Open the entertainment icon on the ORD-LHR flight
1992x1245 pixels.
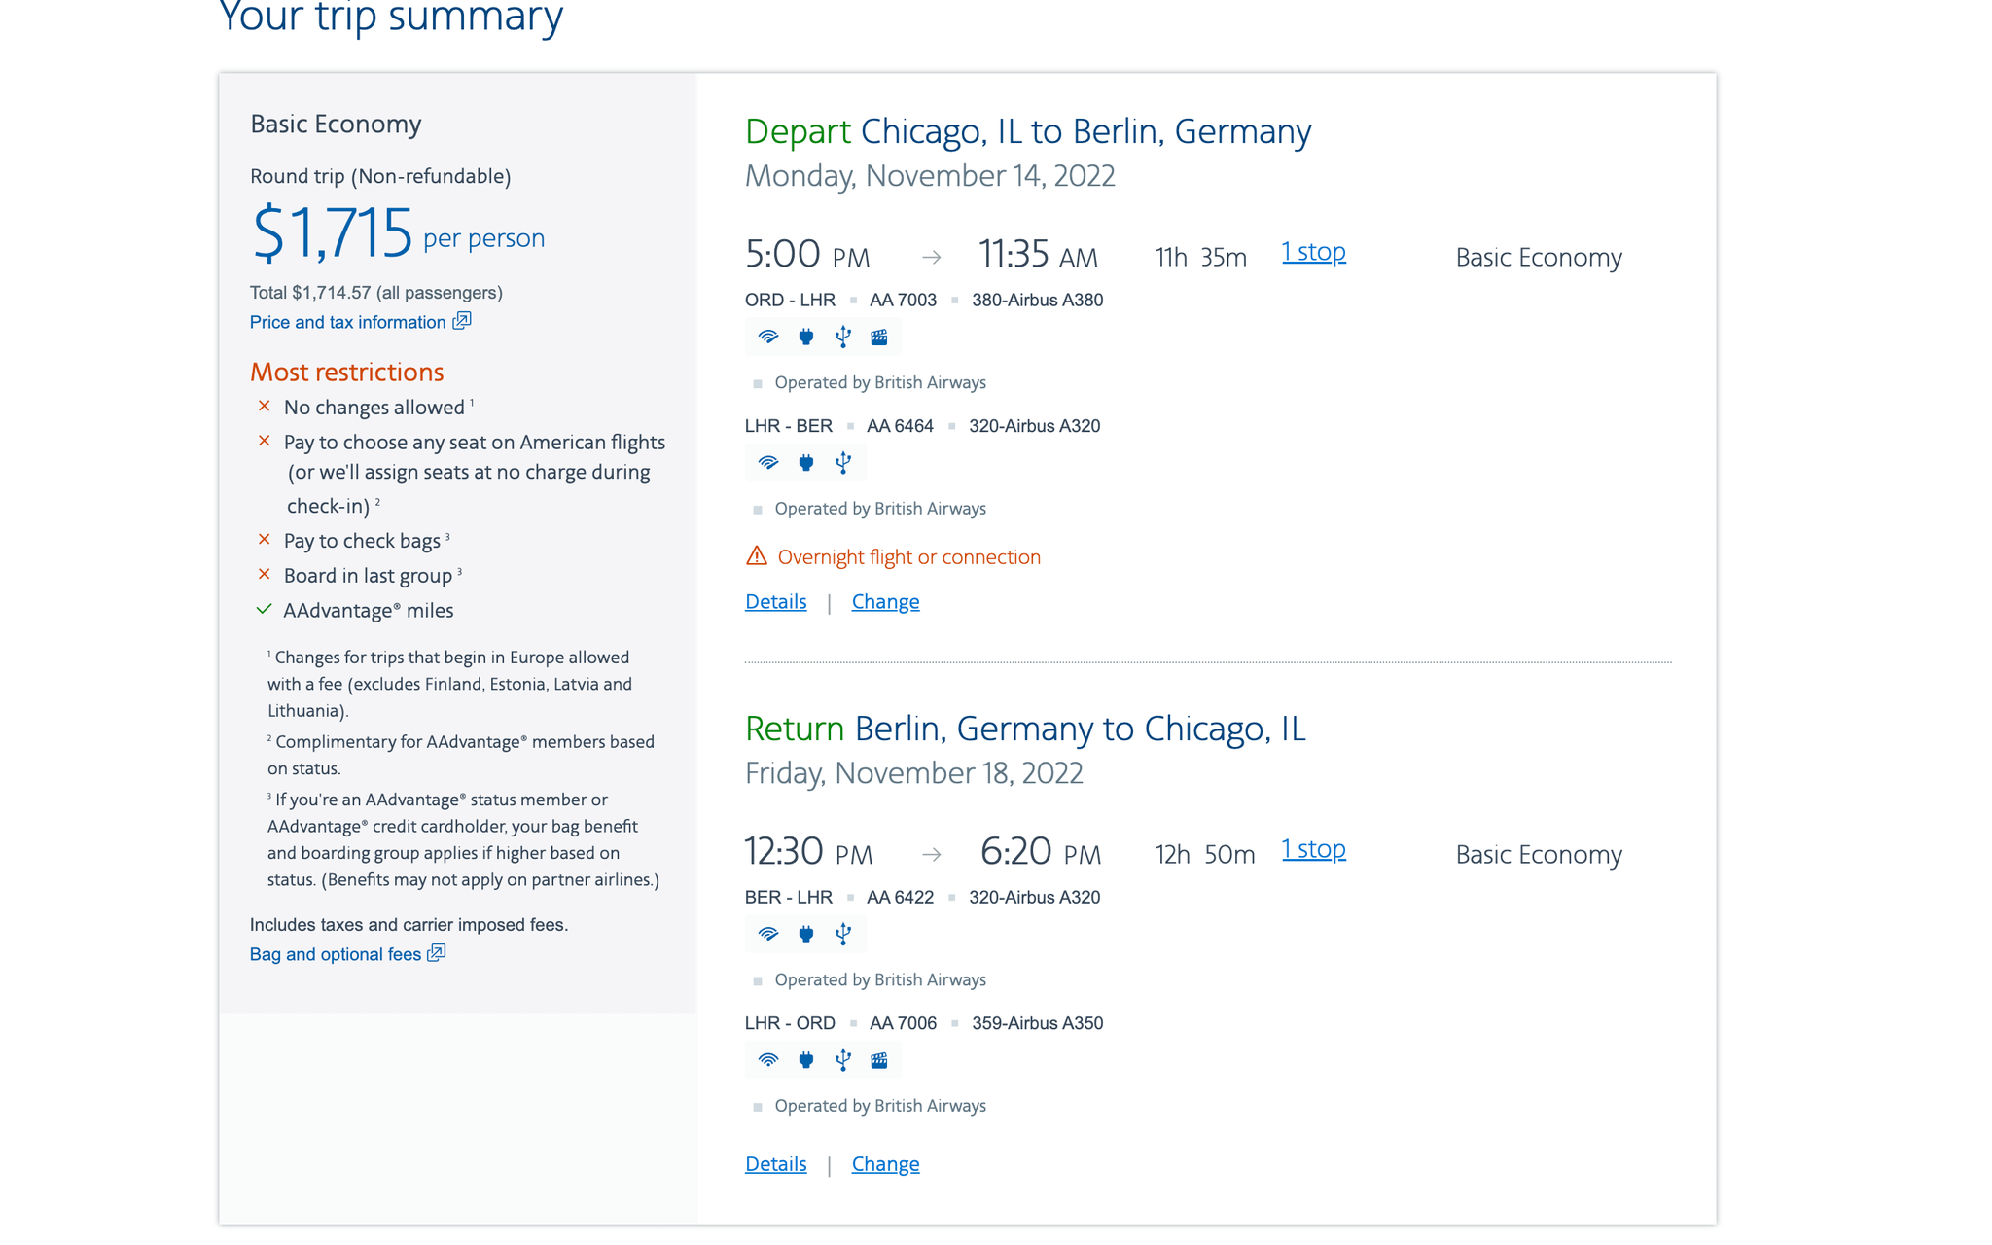tap(879, 337)
